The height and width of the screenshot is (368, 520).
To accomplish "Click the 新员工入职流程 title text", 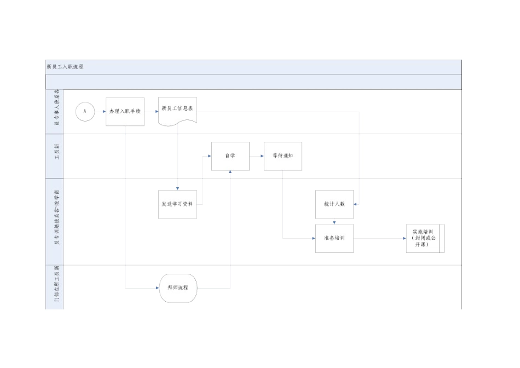I will coord(65,67).
